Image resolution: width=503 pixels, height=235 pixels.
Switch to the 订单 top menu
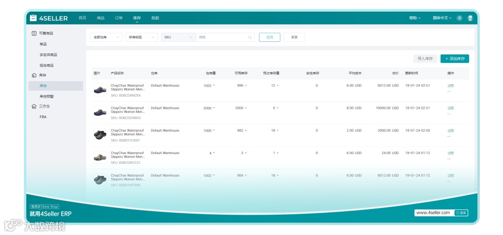coord(119,18)
